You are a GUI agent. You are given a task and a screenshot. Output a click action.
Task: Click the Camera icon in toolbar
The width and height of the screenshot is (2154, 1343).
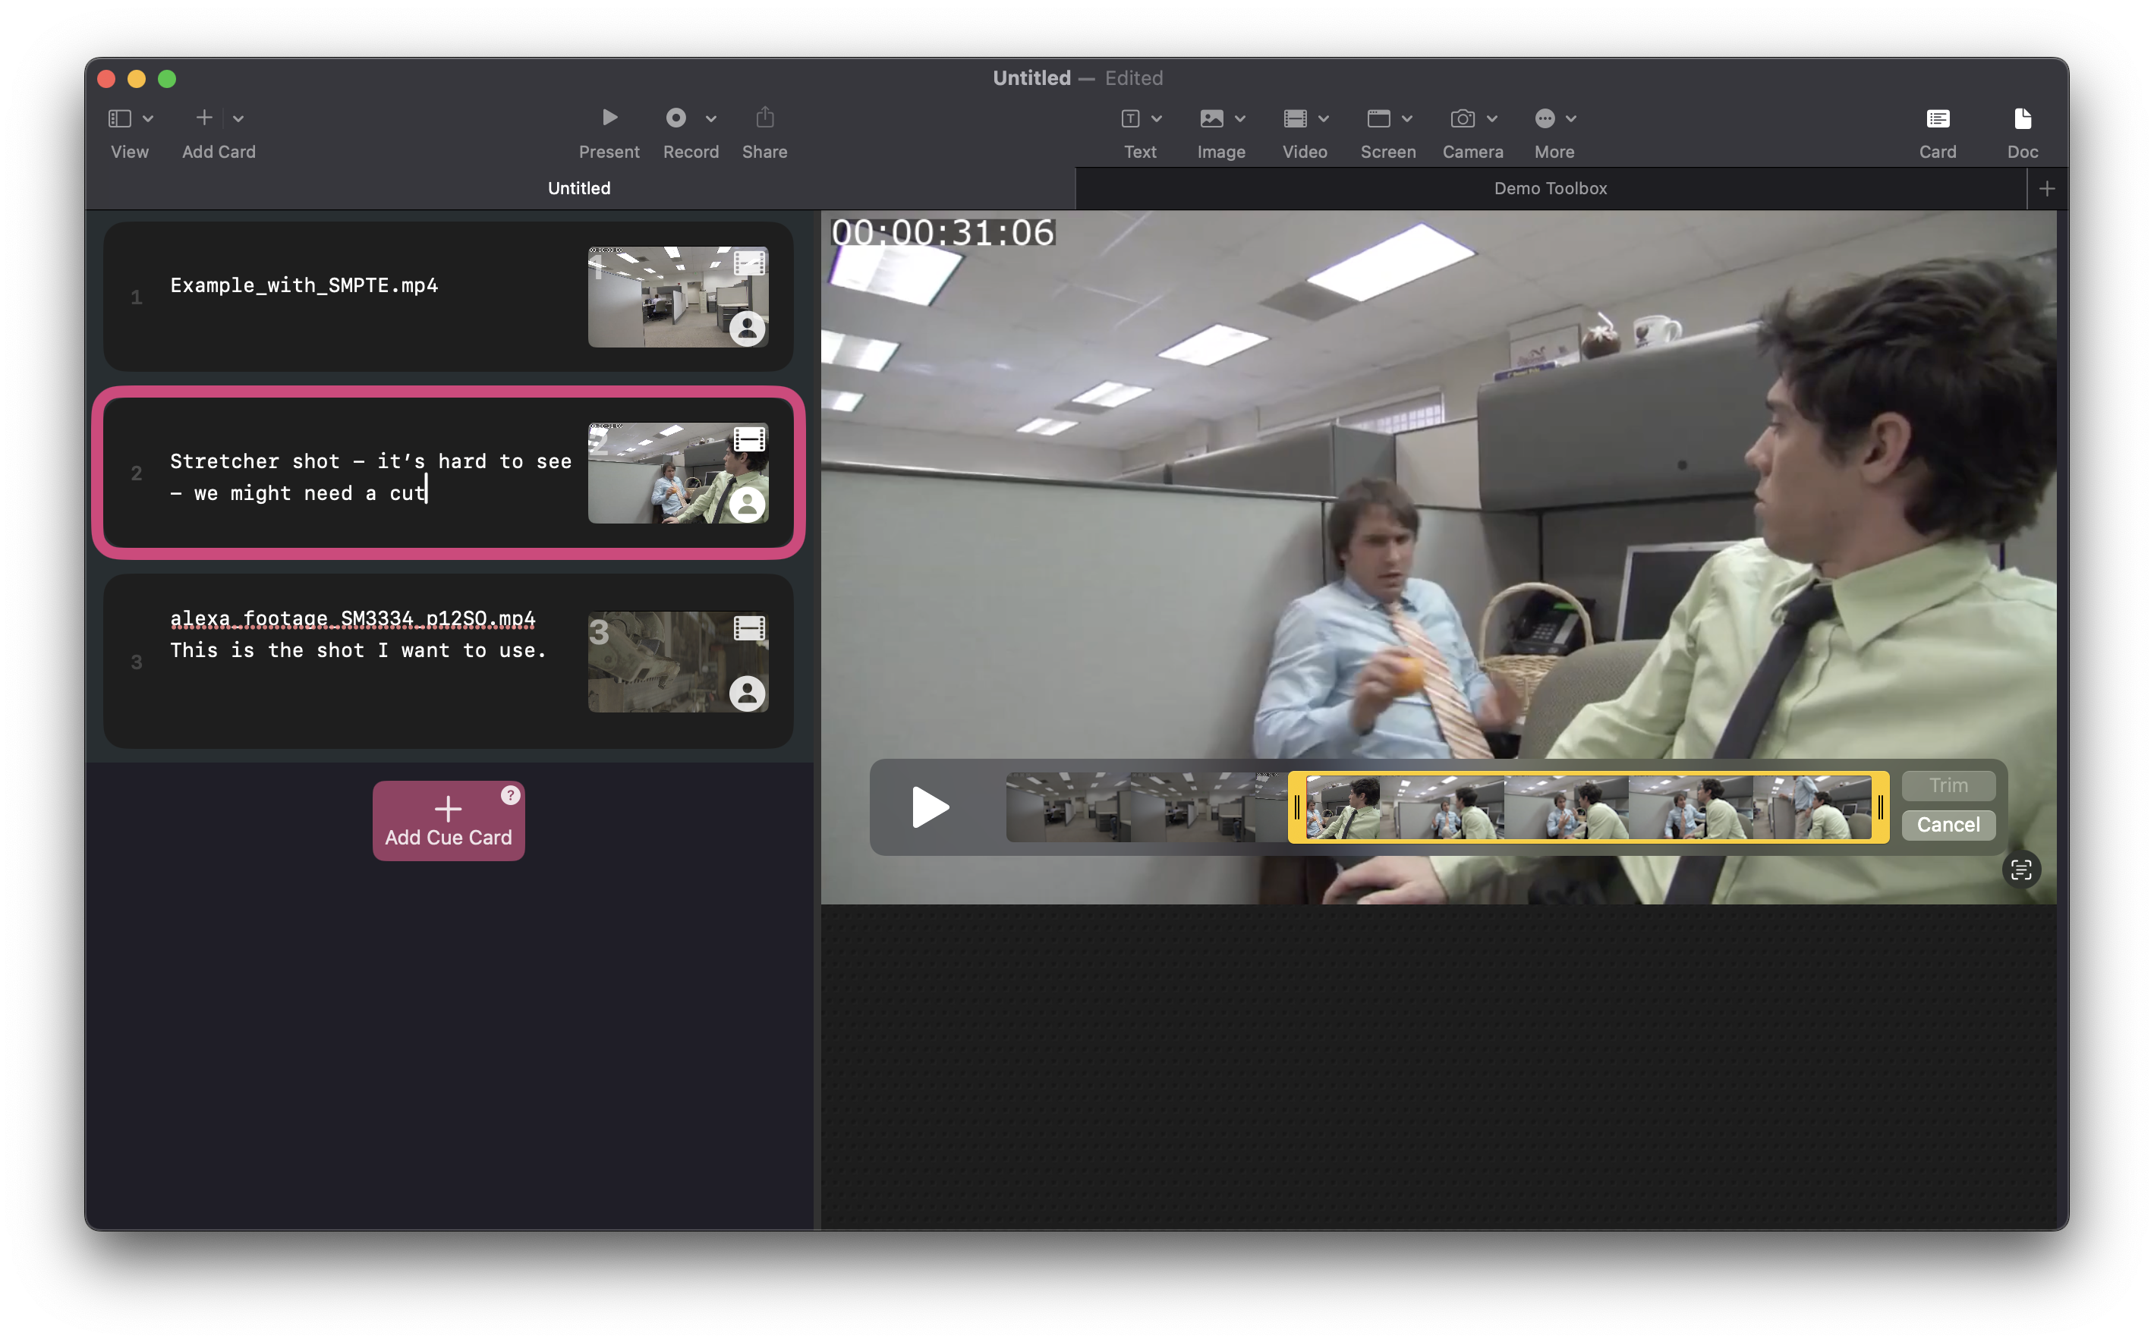pos(1463,118)
